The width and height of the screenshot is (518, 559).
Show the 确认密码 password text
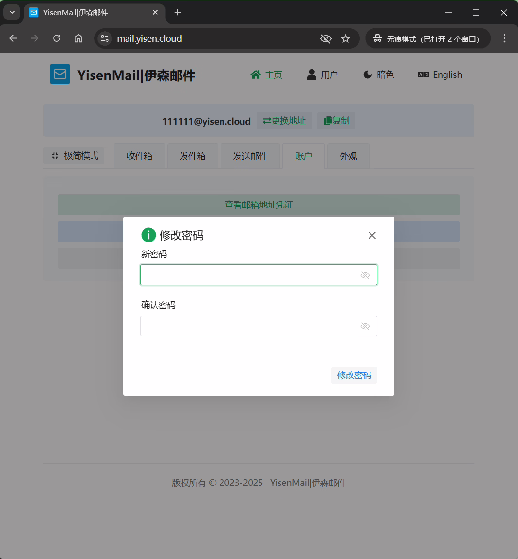click(365, 326)
